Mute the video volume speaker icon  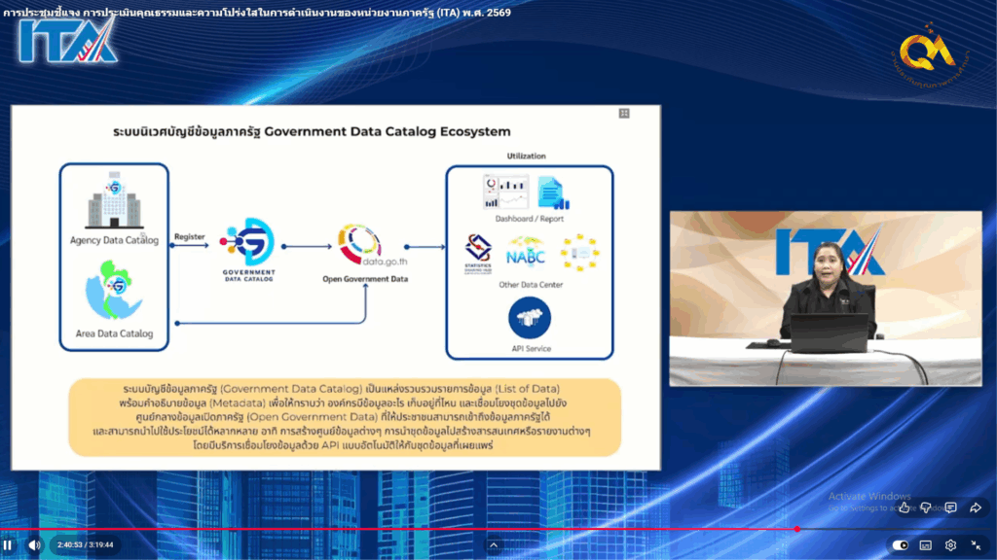coord(34,545)
